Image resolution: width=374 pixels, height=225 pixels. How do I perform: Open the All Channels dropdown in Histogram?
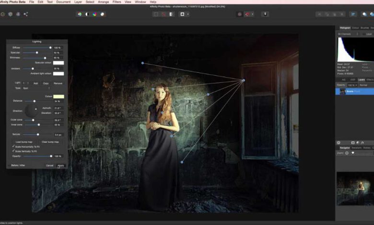click(x=347, y=34)
